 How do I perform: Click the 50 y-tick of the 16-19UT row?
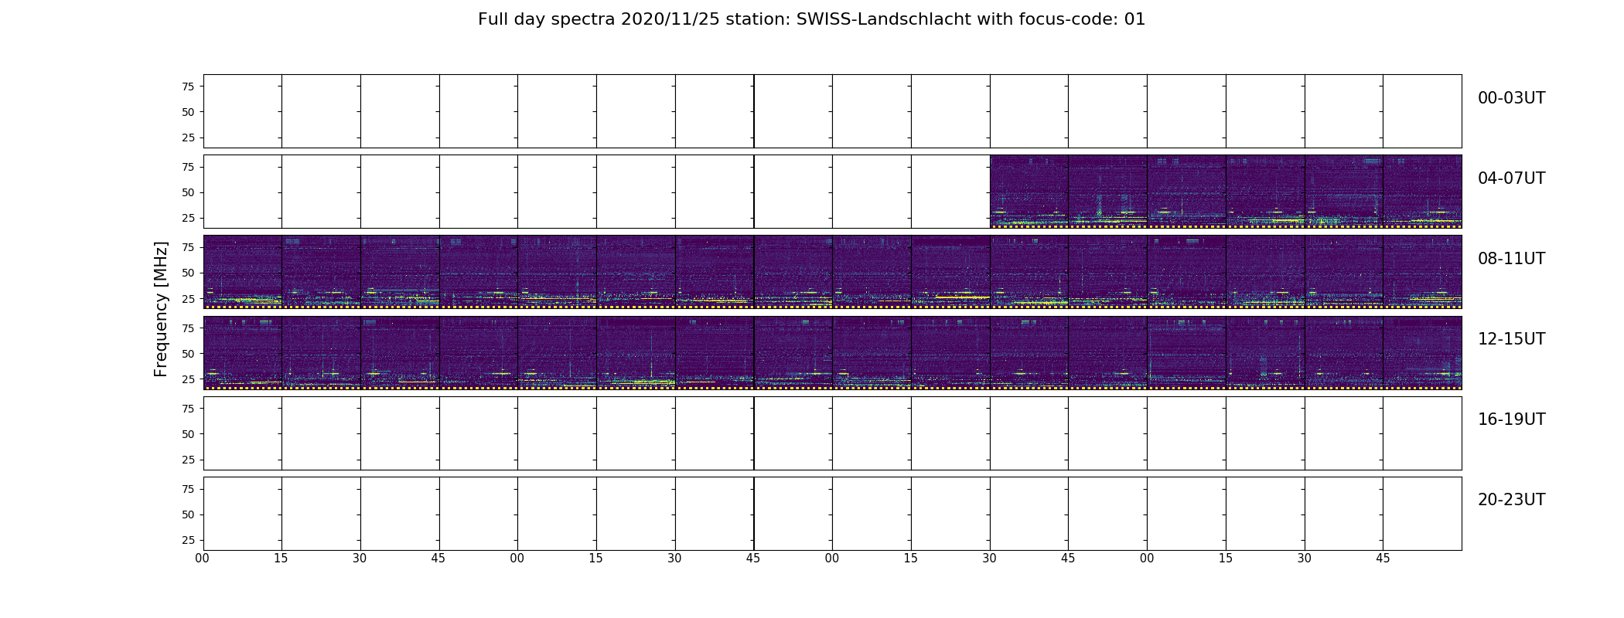click(x=188, y=434)
